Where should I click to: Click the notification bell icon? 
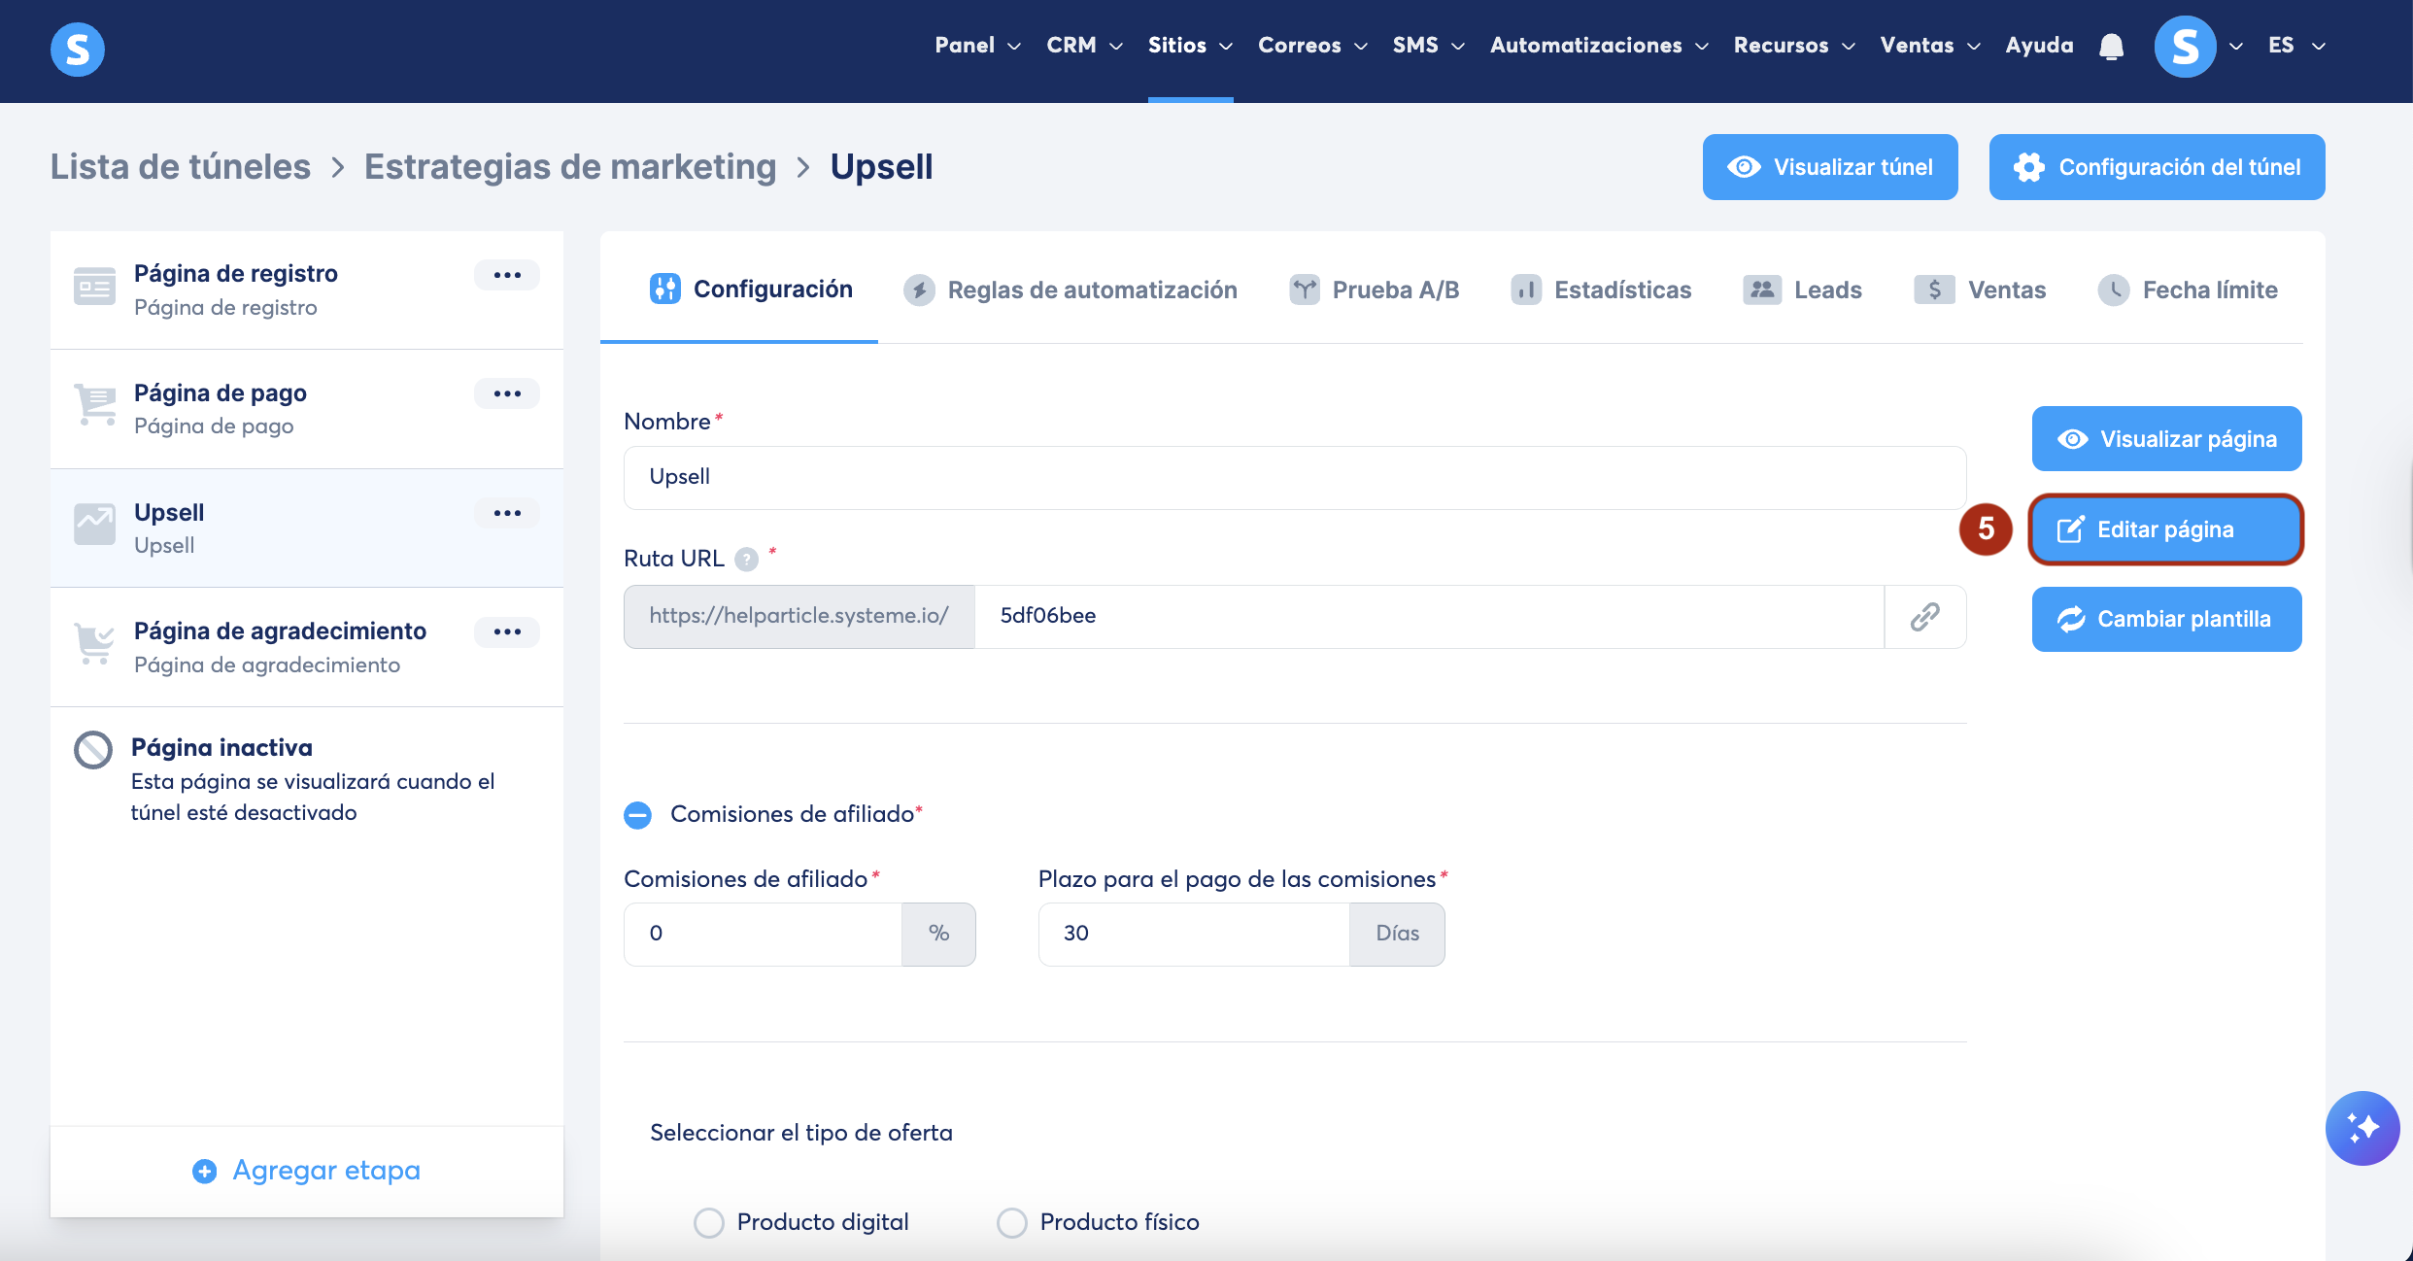(x=2111, y=46)
